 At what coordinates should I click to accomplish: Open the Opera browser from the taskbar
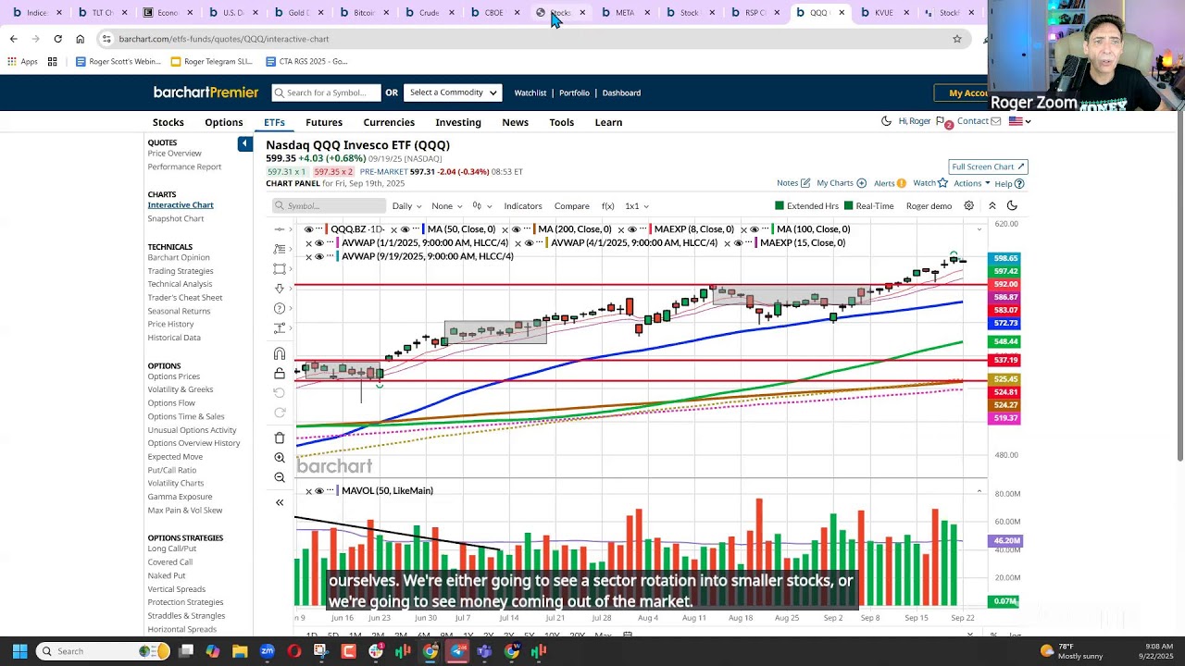click(294, 651)
